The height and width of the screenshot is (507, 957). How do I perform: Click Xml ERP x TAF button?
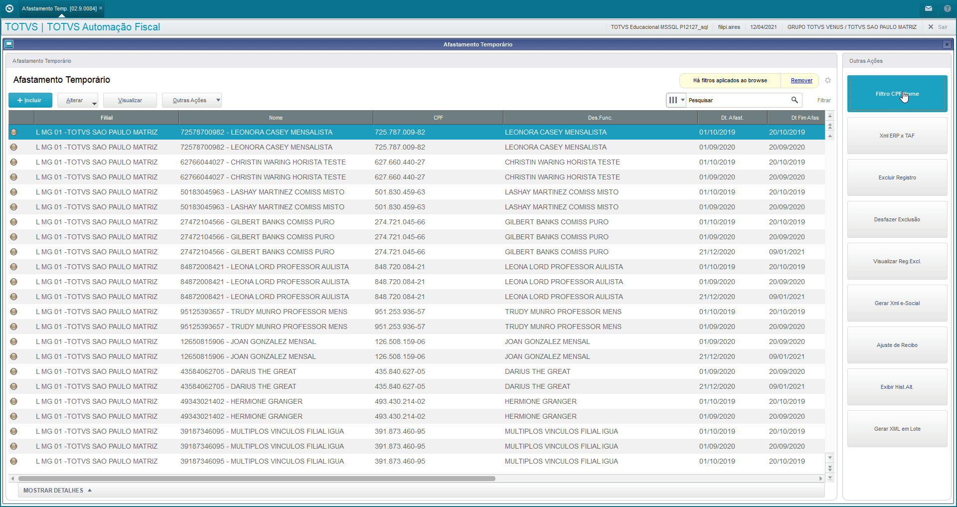[897, 136]
